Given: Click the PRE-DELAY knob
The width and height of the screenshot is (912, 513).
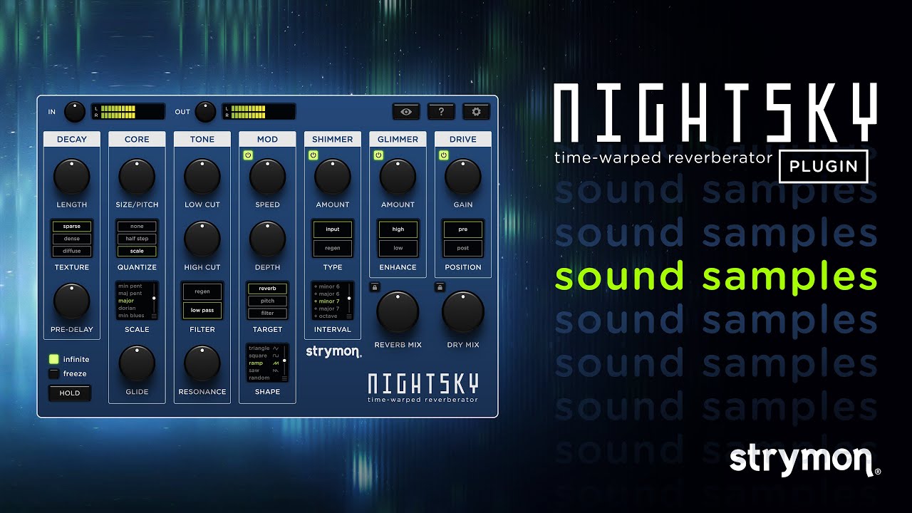Looking at the screenshot, I should click(72, 301).
